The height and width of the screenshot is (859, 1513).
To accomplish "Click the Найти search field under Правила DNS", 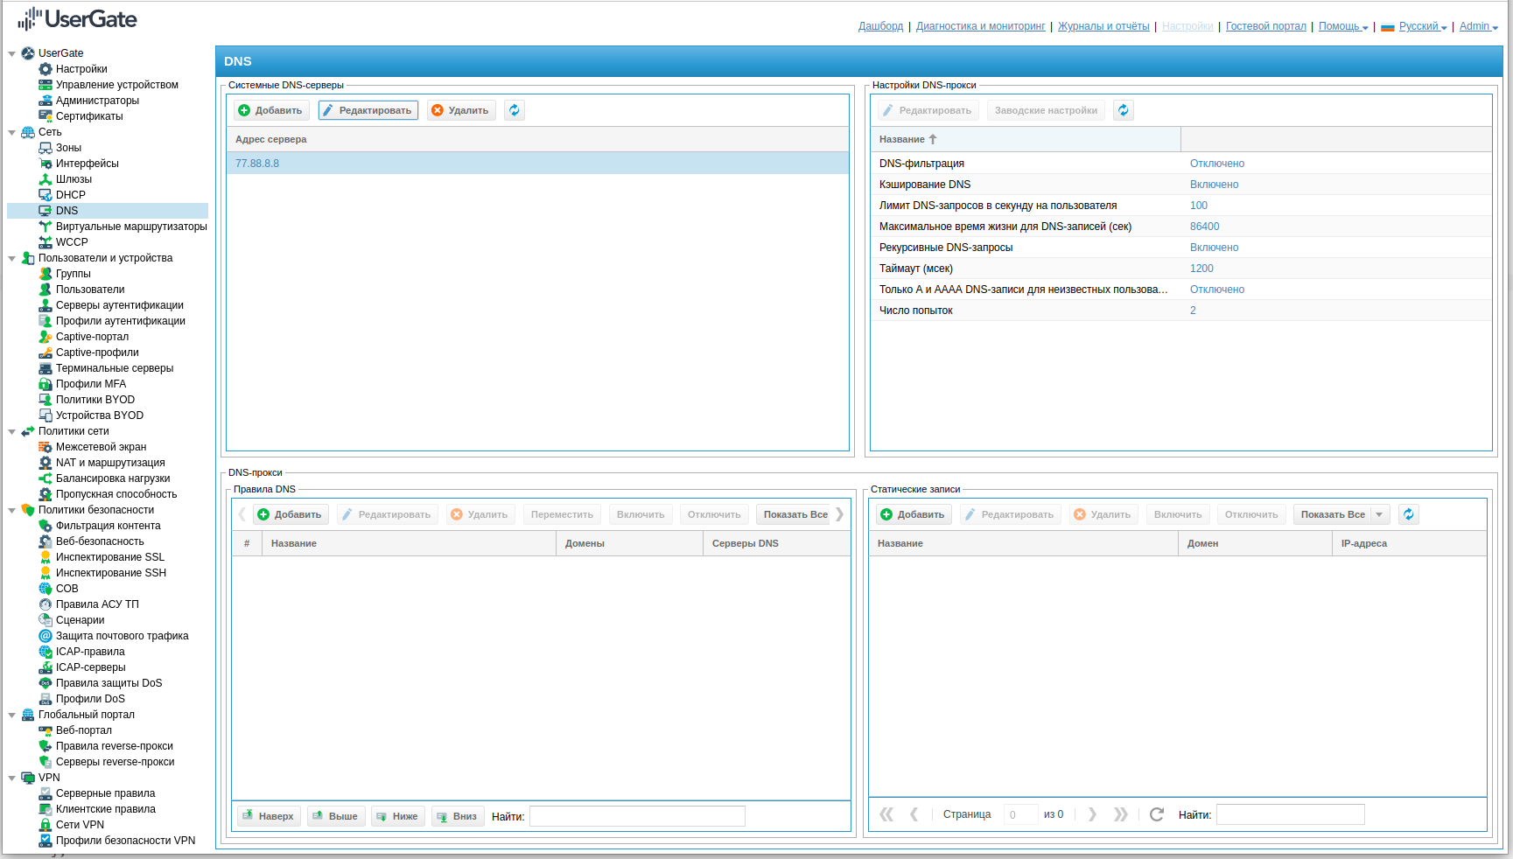I will tap(637, 815).
